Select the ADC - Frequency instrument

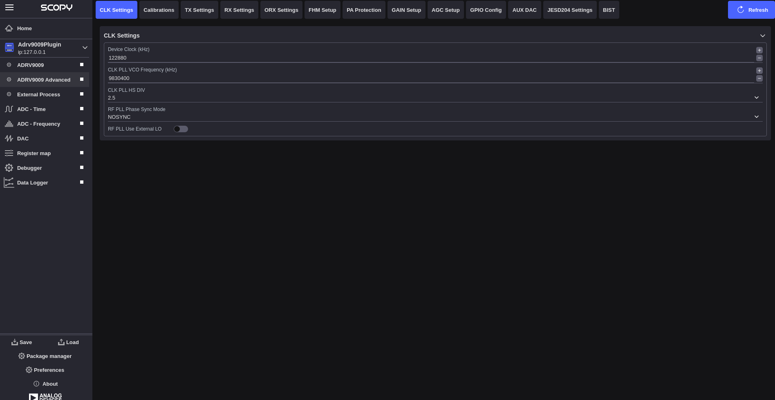pos(38,124)
